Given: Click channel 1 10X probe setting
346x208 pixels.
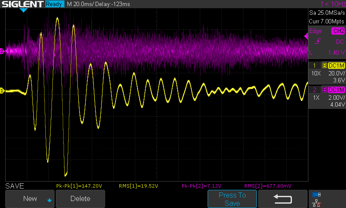Looking at the screenshot, I should point(316,73).
